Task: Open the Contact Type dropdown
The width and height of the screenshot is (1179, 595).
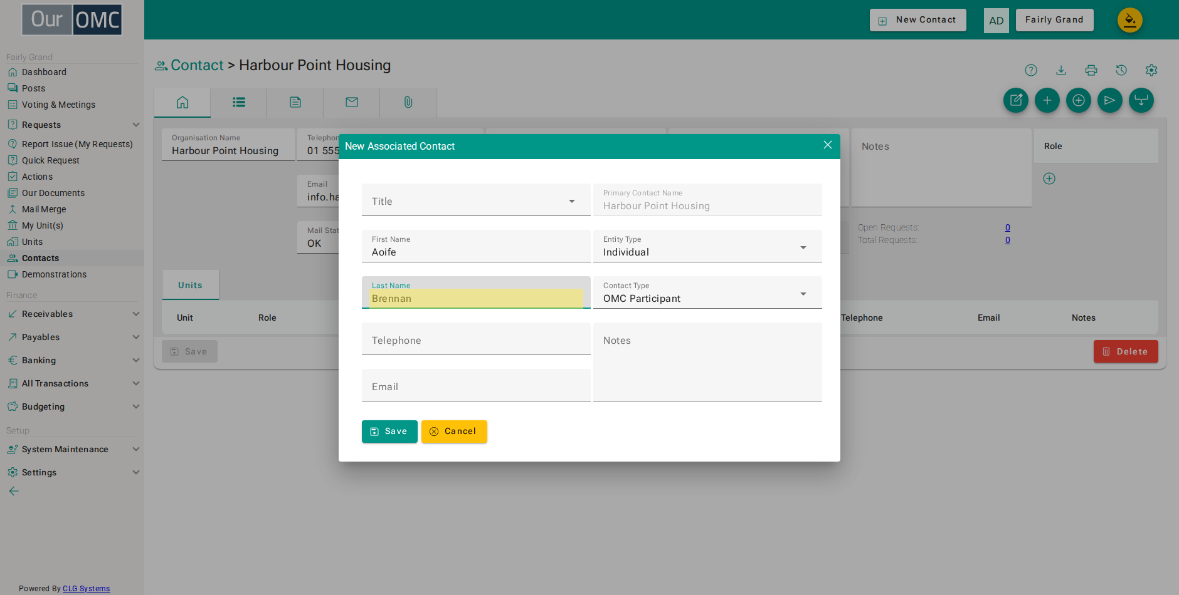Action: point(707,292)
